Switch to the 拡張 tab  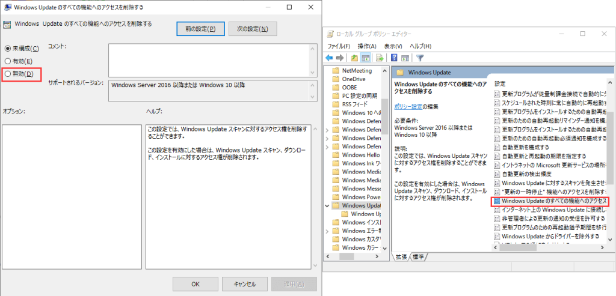401,257
